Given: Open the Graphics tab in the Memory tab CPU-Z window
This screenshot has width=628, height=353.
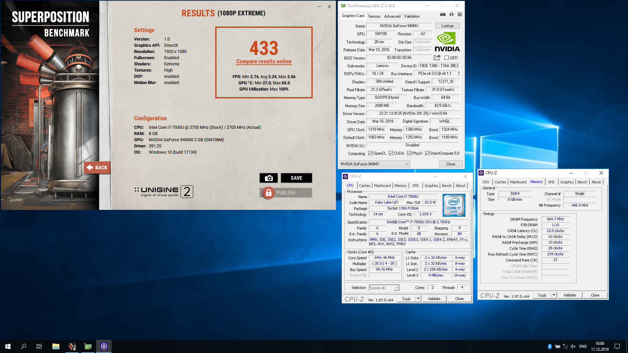Looking at the screenshot, I should [567, 182].
